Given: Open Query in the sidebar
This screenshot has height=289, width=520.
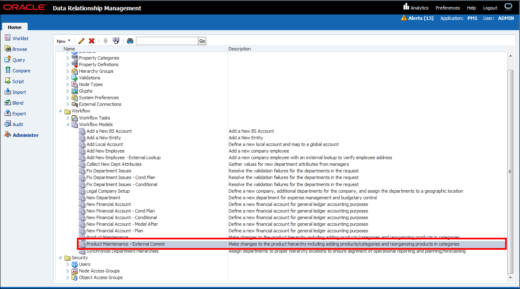Looking at the screenshot, I should click(x=19, y=60).
